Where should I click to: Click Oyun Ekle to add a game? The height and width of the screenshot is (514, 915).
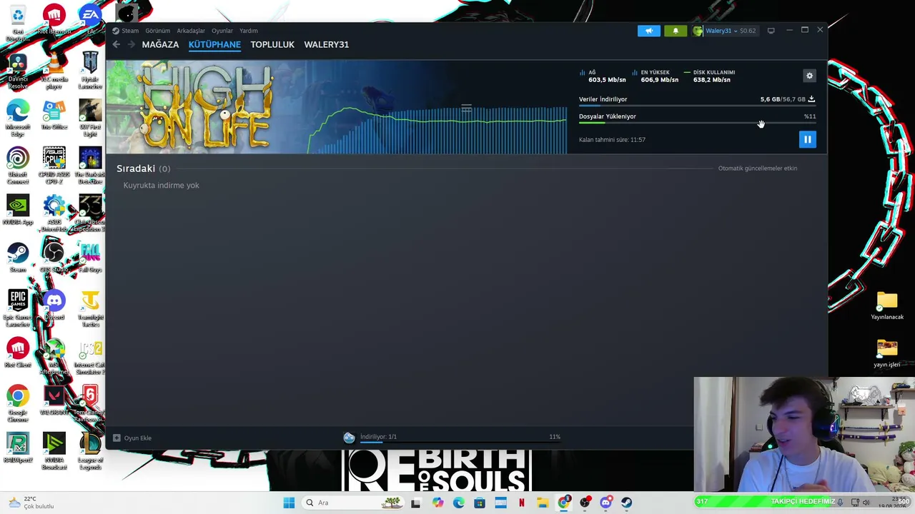tap(132, 438)
